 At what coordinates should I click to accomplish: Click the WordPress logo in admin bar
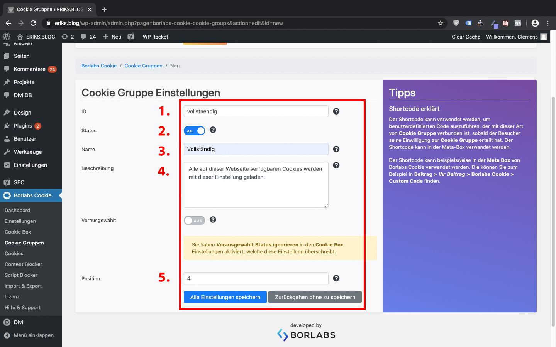coord(7,37)
